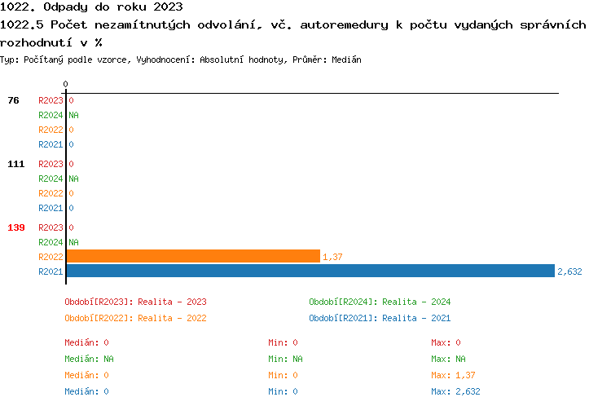The image size is (611, 406).
Task: Click the R2023 label in group 111
Action: tap(51, 164)
